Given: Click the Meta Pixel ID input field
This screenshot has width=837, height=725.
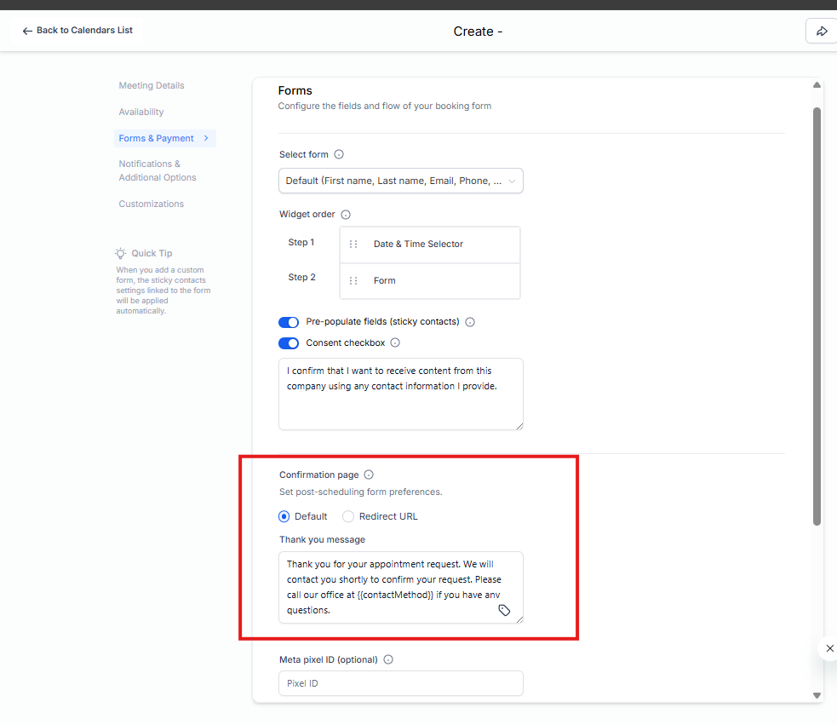Looking at the screenshot, I should click(400, 683).
